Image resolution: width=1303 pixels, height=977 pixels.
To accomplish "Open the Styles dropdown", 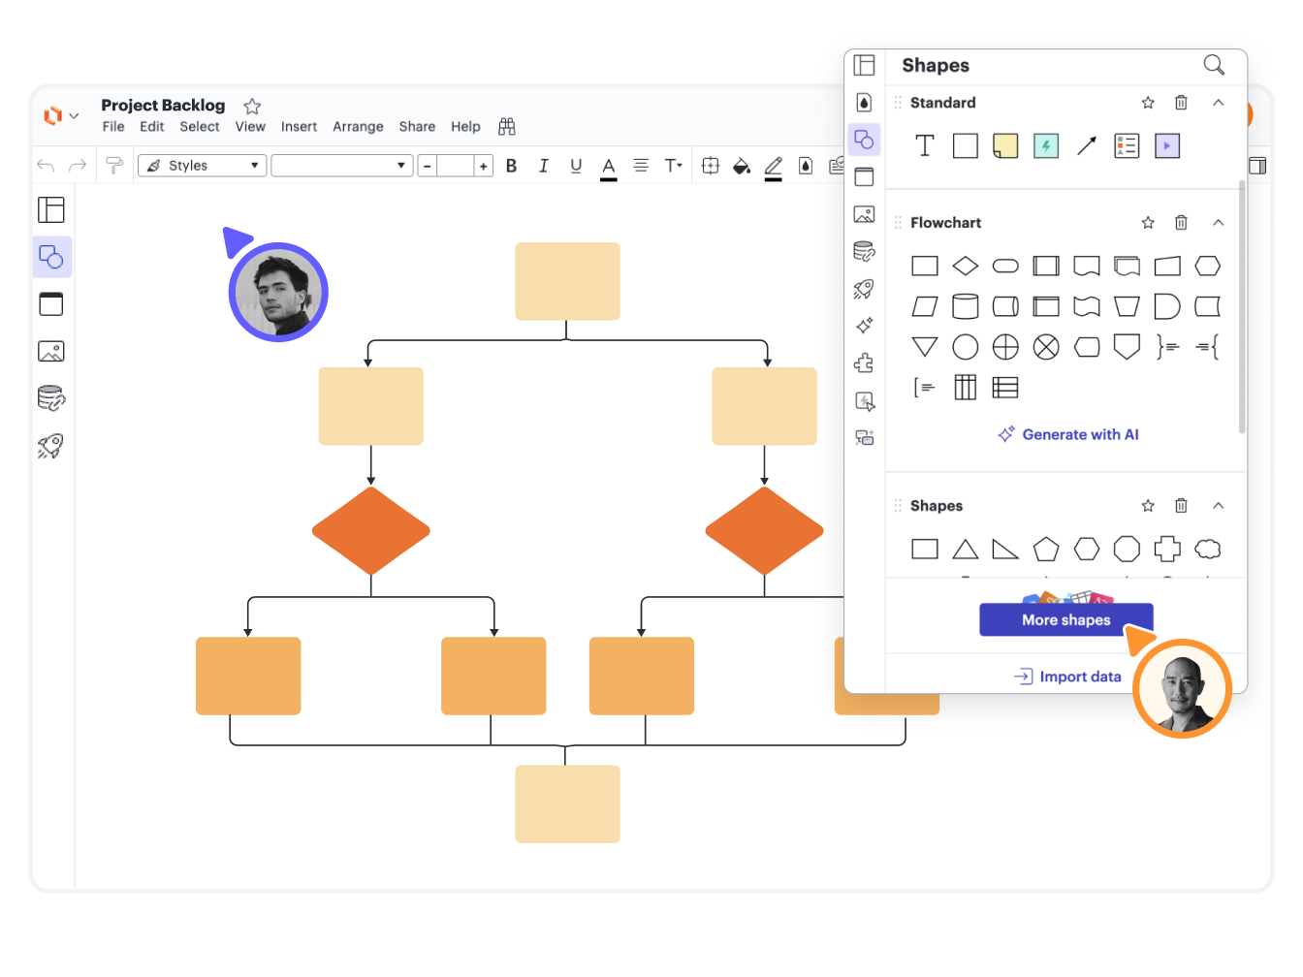I will (202, 166).
